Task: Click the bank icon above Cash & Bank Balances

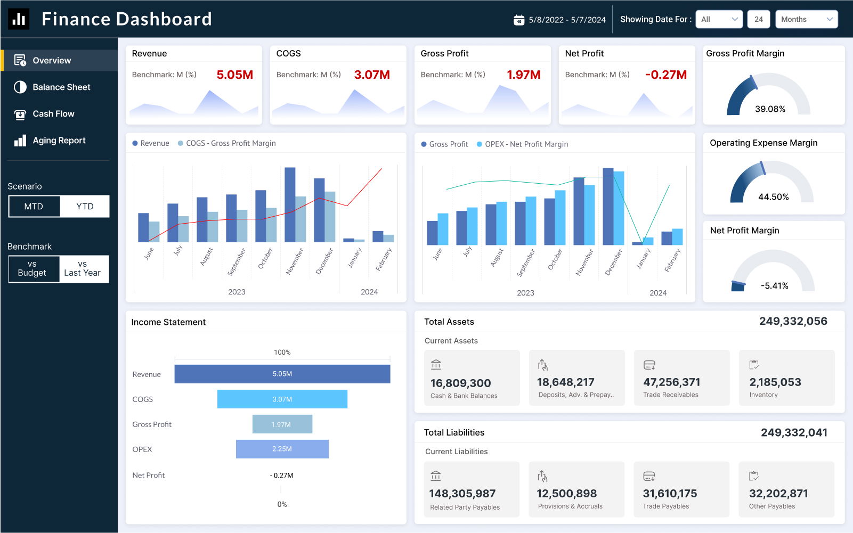Action: click(x=436, y=365)
